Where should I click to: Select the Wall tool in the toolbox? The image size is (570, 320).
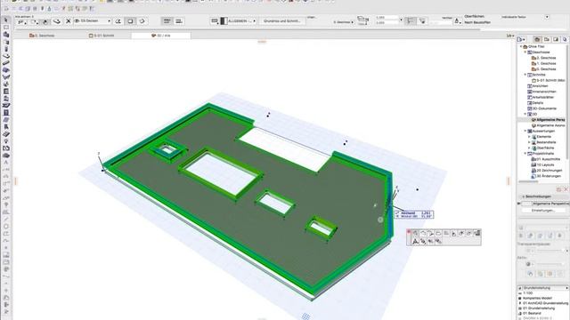6,35
